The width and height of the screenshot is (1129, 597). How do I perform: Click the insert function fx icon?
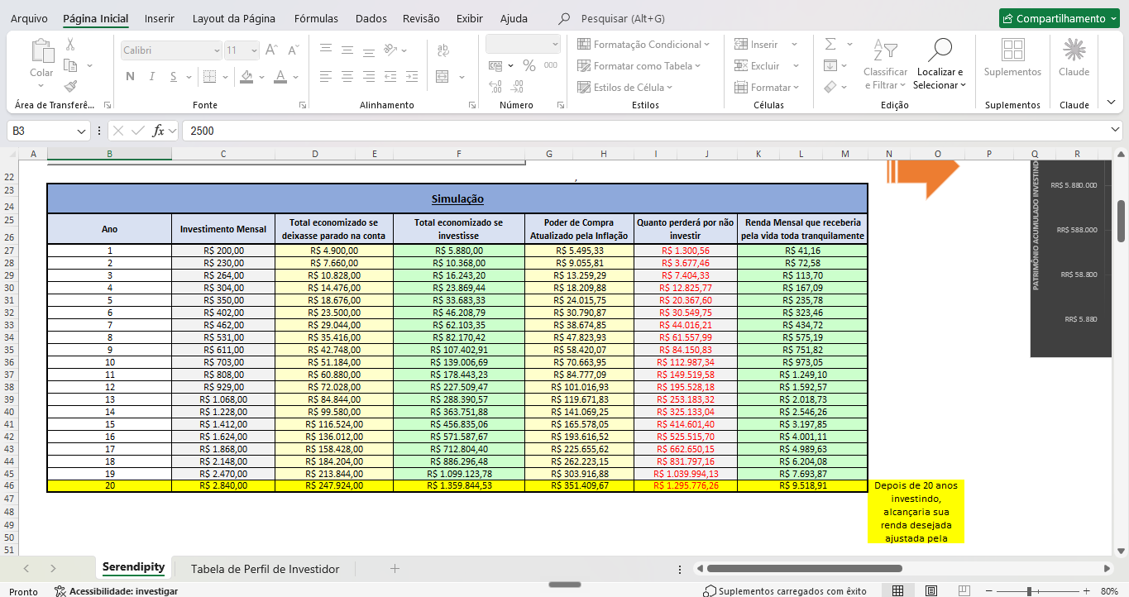(x=159, y=131)
